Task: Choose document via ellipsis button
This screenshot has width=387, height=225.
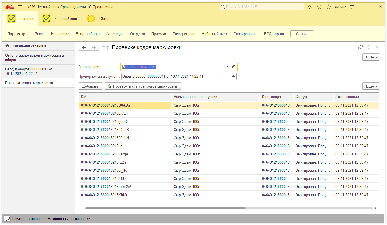Action: tap(228, 76)
